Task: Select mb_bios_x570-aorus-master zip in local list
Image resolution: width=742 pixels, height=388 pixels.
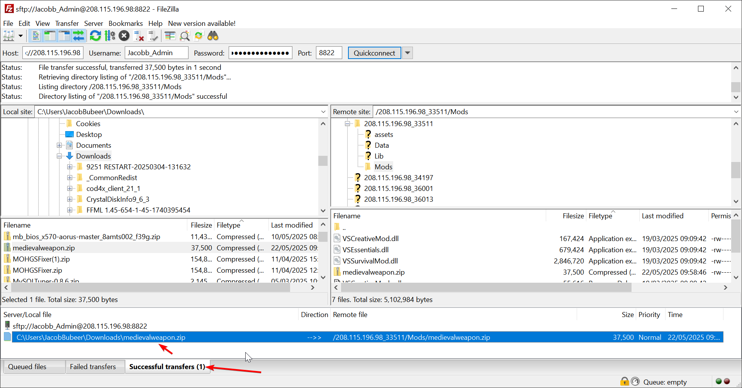Action: 86,237
